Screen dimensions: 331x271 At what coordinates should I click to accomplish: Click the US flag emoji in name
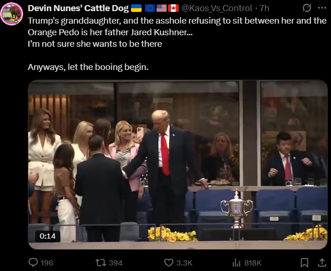point(162,8)
